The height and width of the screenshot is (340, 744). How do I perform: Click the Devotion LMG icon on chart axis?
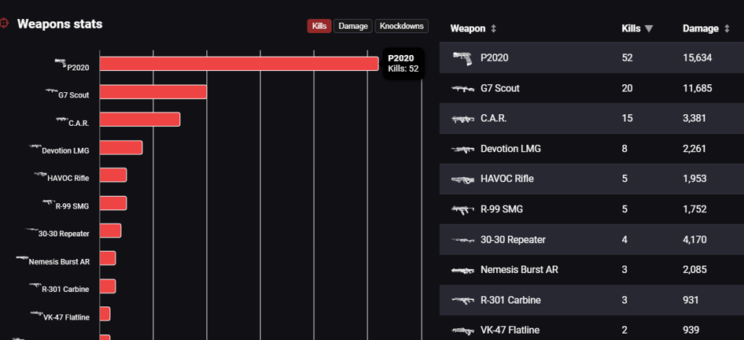coord(35,146)
